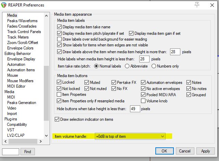The width and height of the screenshot is (219, 161).
Task: Enable the Volume knob checkbox
Action: (143, 101)
